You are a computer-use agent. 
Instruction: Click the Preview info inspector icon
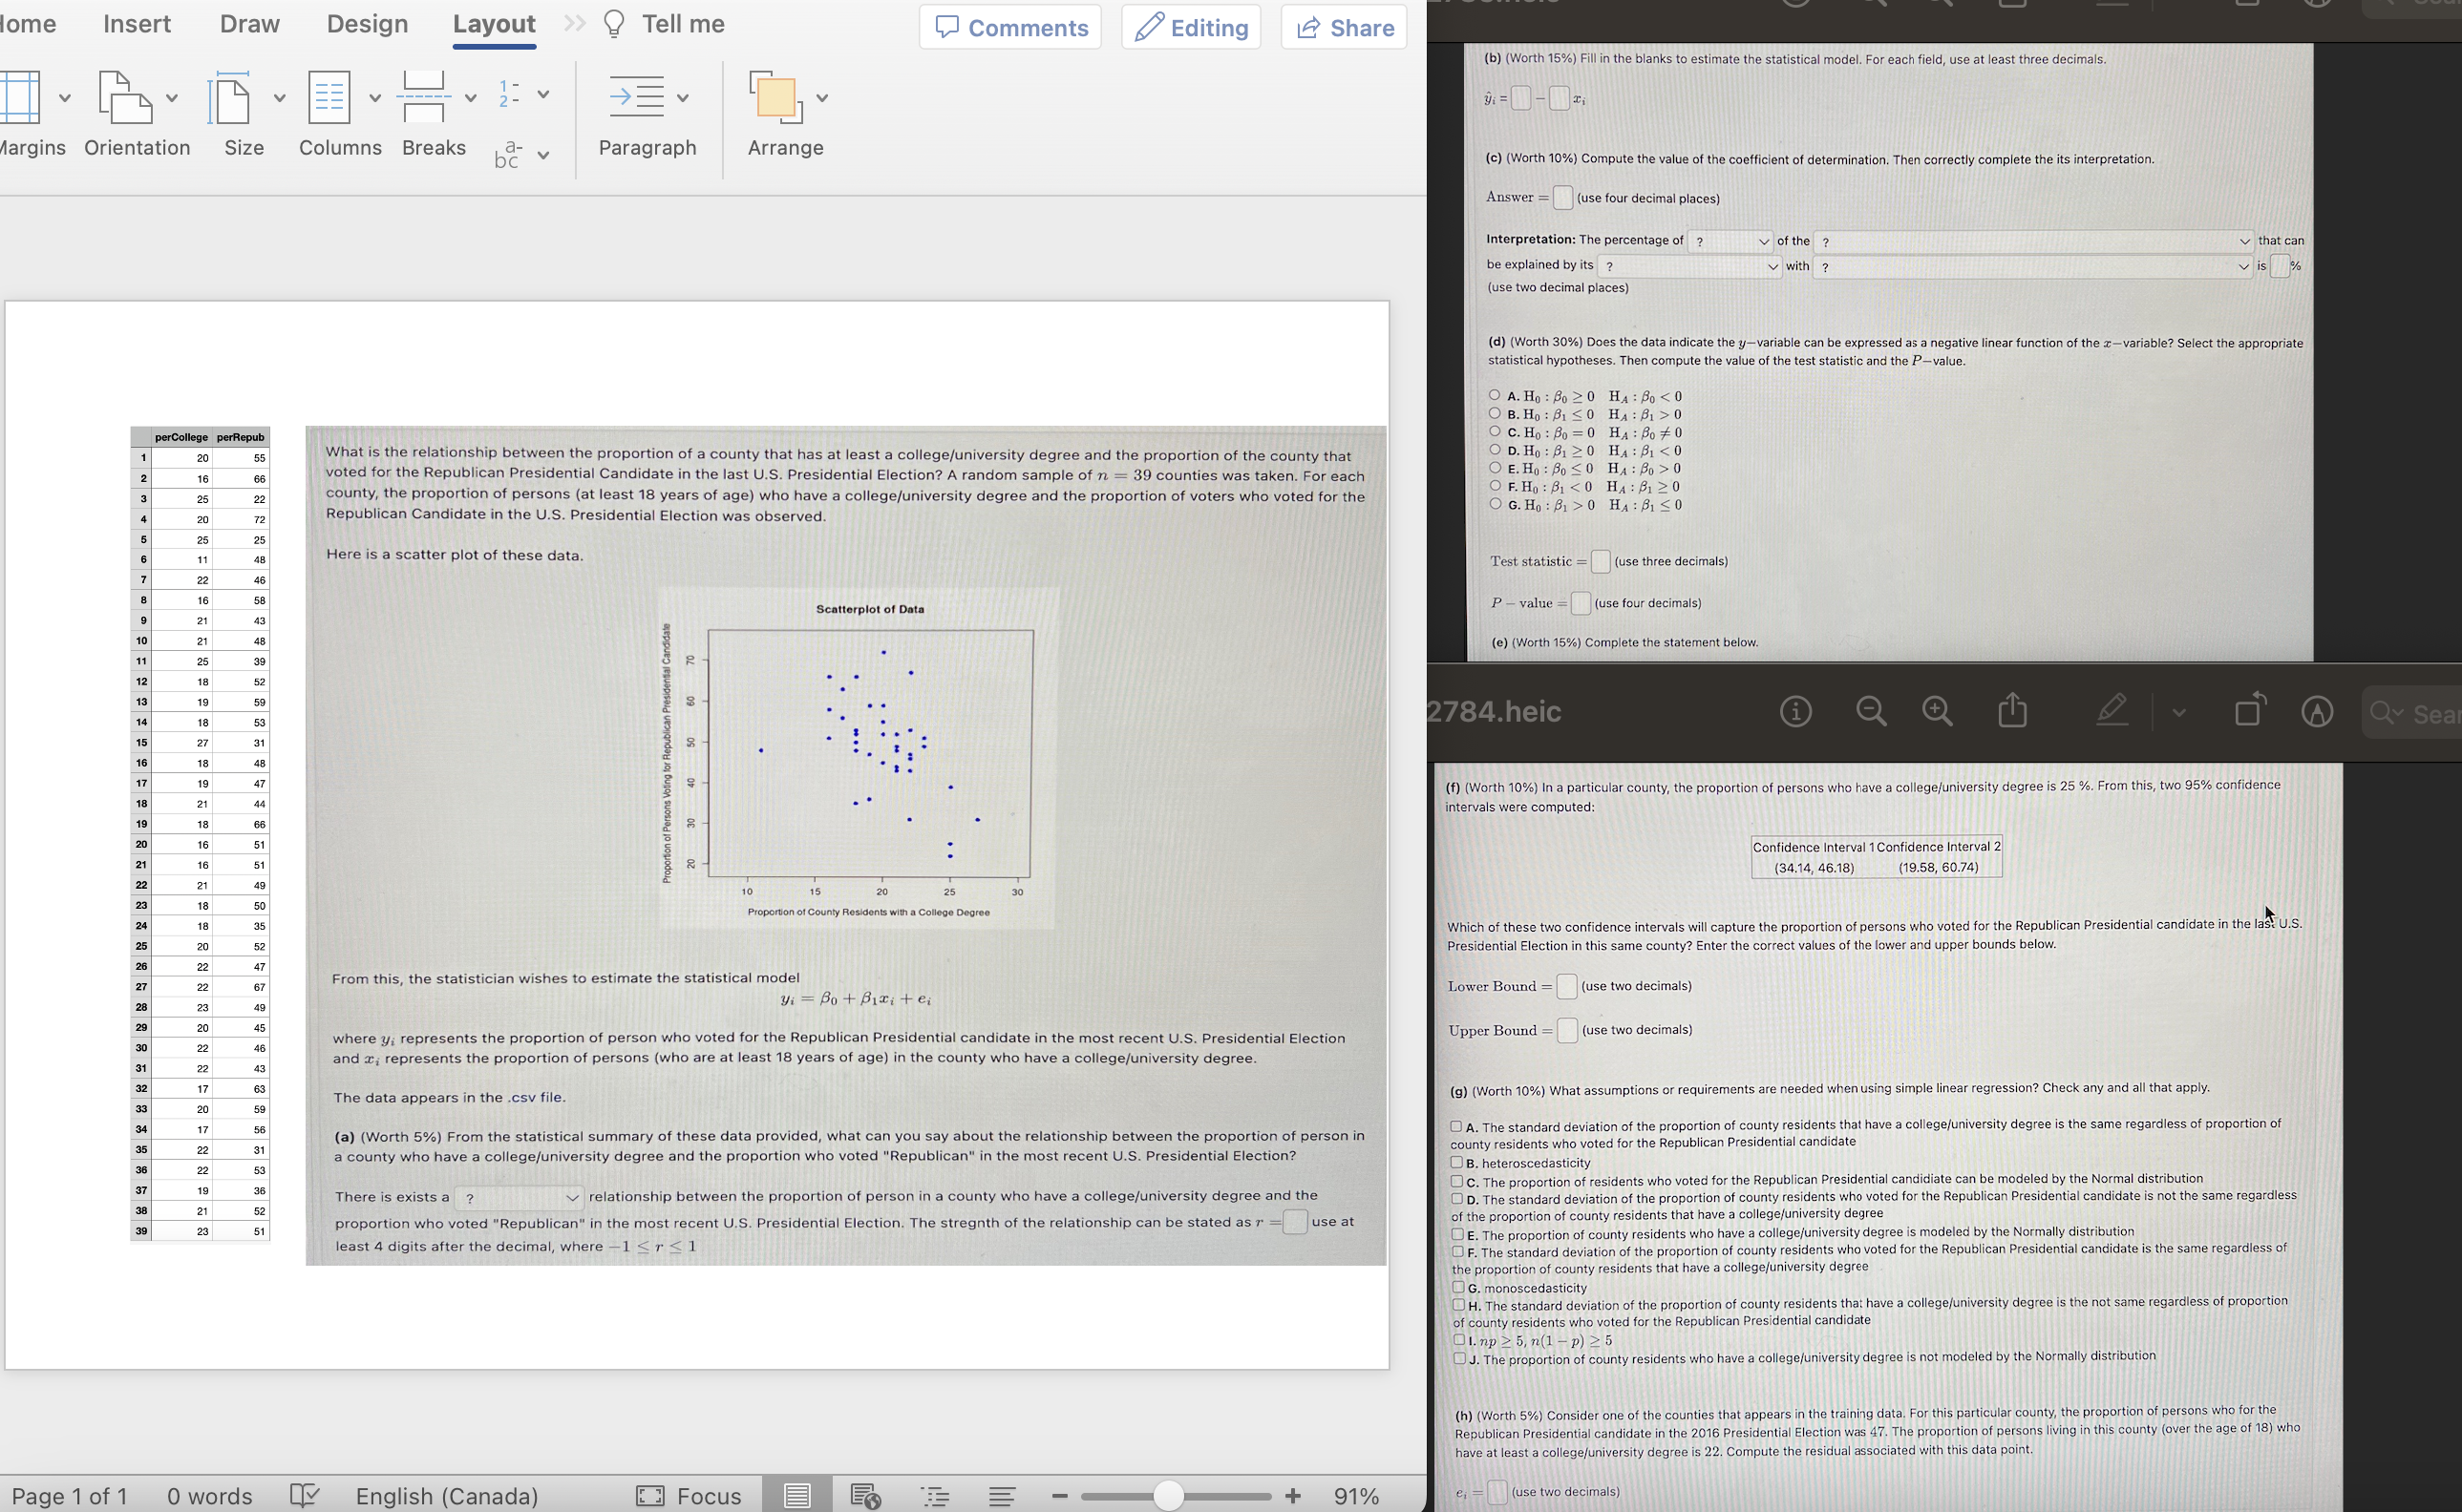coord(1795,711)
